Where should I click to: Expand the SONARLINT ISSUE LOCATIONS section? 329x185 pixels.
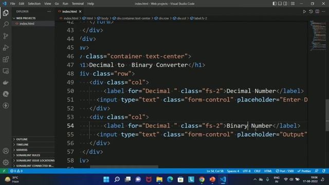[x=33, y=160]
